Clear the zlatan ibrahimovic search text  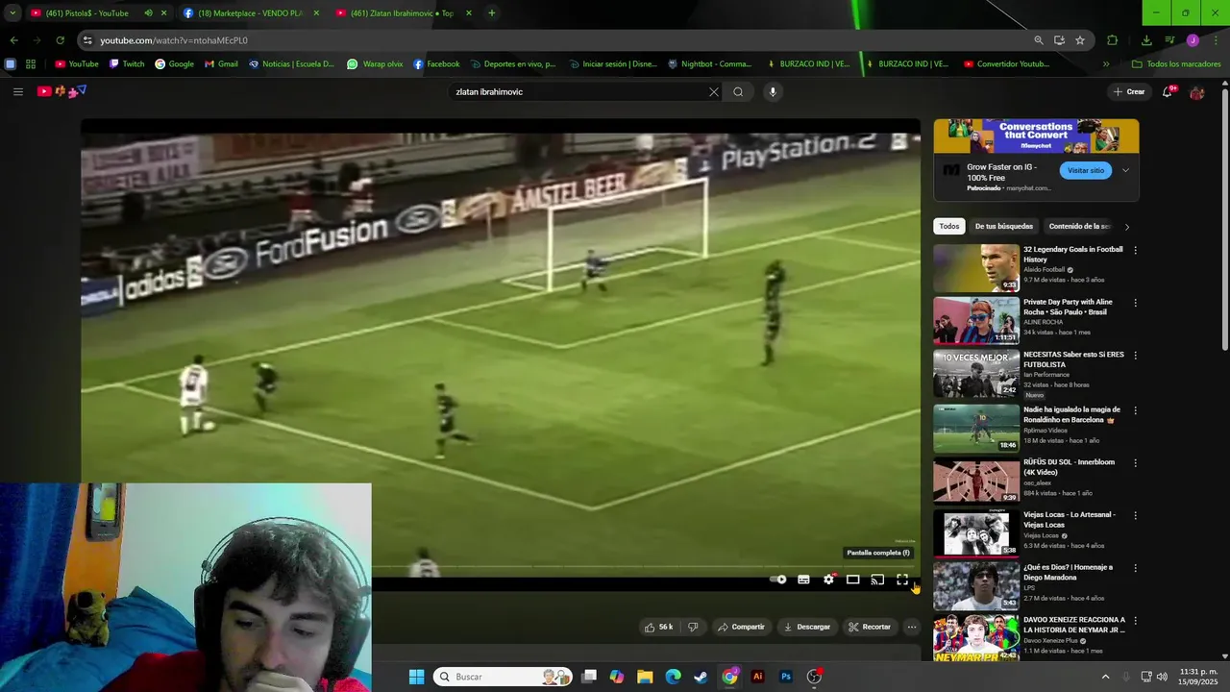[714, 92]
